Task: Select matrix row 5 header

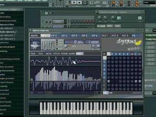Action: point(104,73)
